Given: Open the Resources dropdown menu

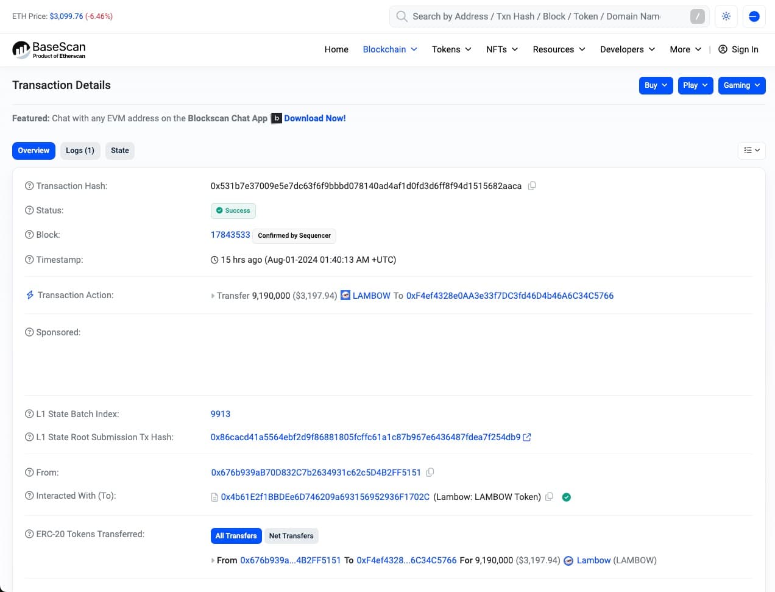Looking at the screenshot, I should tap(559, 49).
